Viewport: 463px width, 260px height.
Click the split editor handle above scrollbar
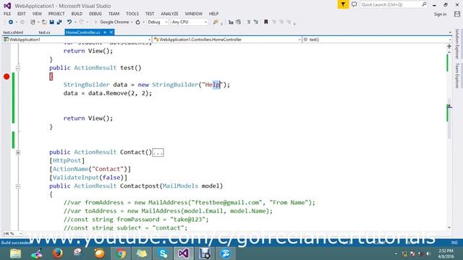coord(449,46)
